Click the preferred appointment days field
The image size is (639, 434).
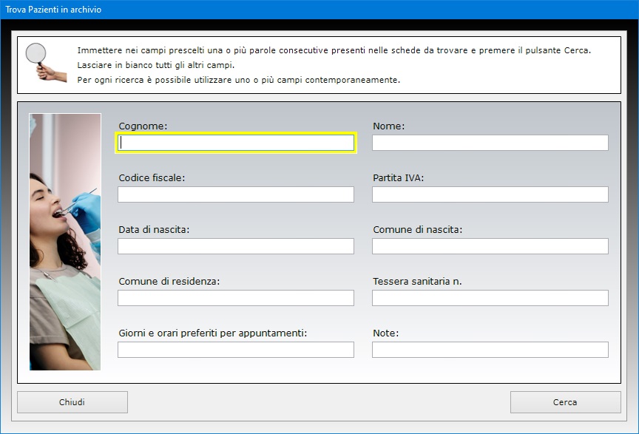[236, 350]
